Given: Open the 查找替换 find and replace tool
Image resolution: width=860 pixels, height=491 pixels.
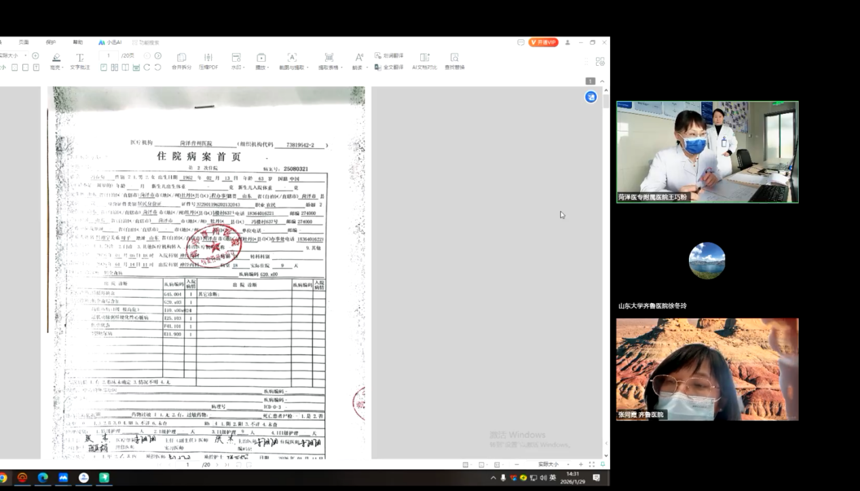Looking at the screenshot, I should point(454,61).
